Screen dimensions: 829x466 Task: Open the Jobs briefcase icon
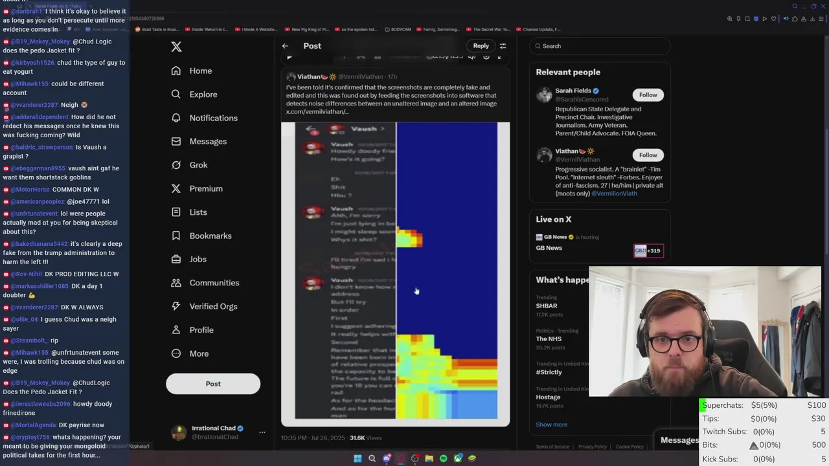click(x=176, y=259)
